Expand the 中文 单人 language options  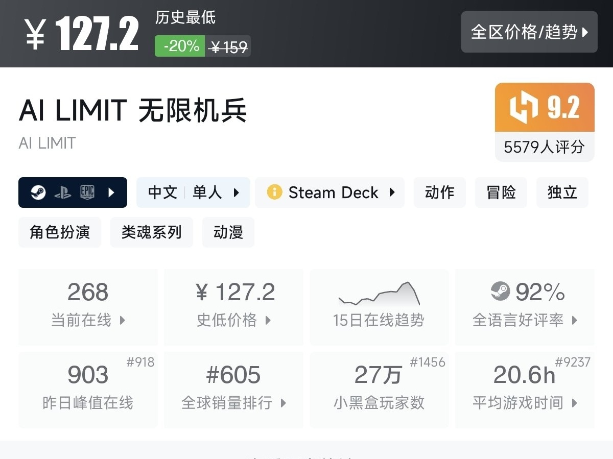click(193, 192)
